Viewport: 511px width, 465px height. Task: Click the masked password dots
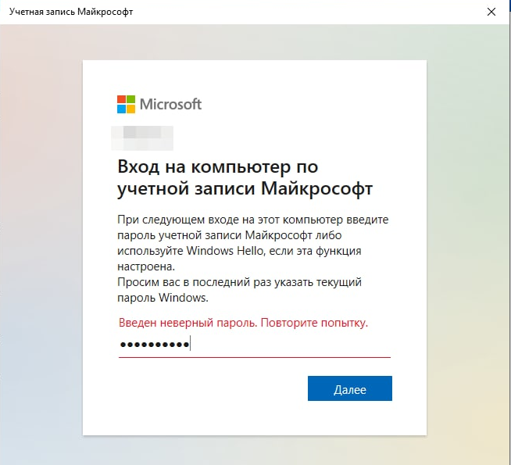point(155,345)
